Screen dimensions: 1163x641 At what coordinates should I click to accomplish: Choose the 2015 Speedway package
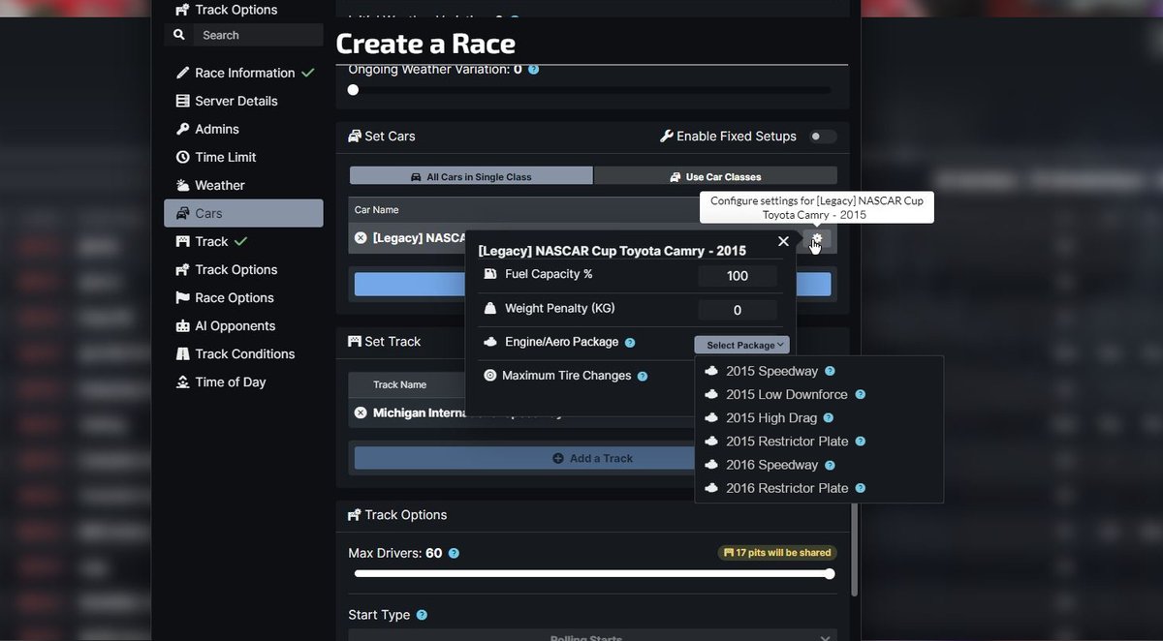(771, 371)
